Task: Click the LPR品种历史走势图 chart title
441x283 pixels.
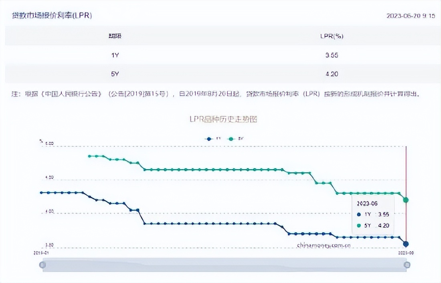Action: (x=223, y=119)
